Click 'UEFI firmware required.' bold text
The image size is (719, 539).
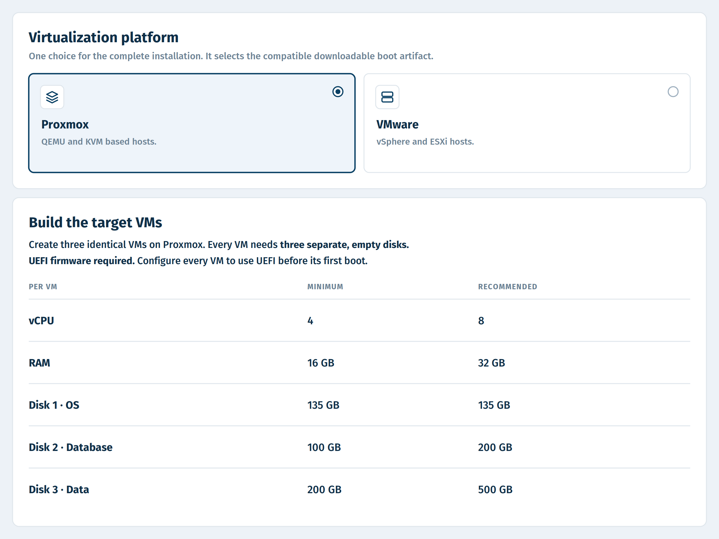[81, 261]
